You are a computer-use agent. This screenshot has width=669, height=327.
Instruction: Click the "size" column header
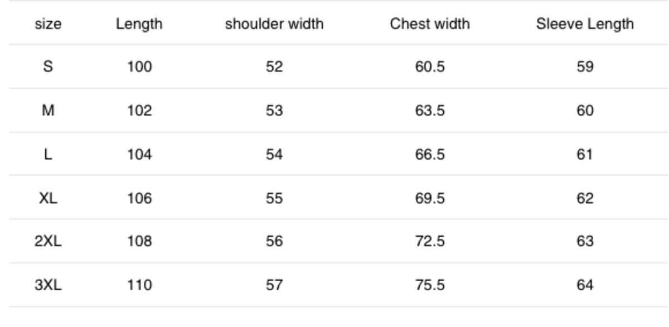pyautogui.click(x=48, y=24)
